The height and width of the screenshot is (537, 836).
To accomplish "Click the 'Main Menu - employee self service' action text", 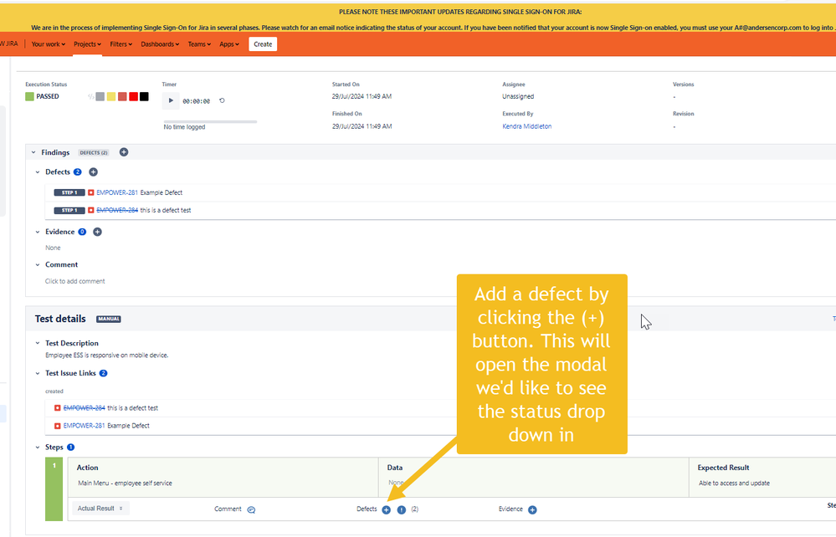I will [x=125, y=483].
